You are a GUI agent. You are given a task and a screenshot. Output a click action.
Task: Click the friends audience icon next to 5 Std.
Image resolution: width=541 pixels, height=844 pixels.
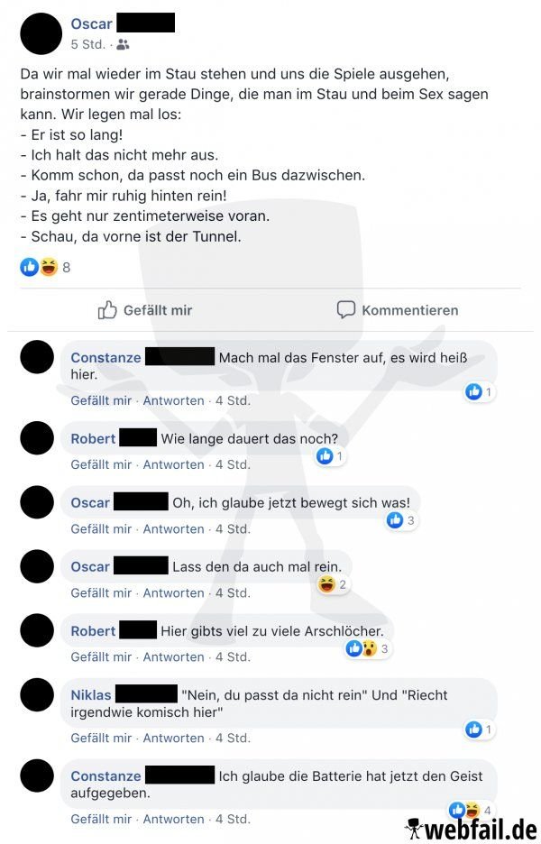123,44
